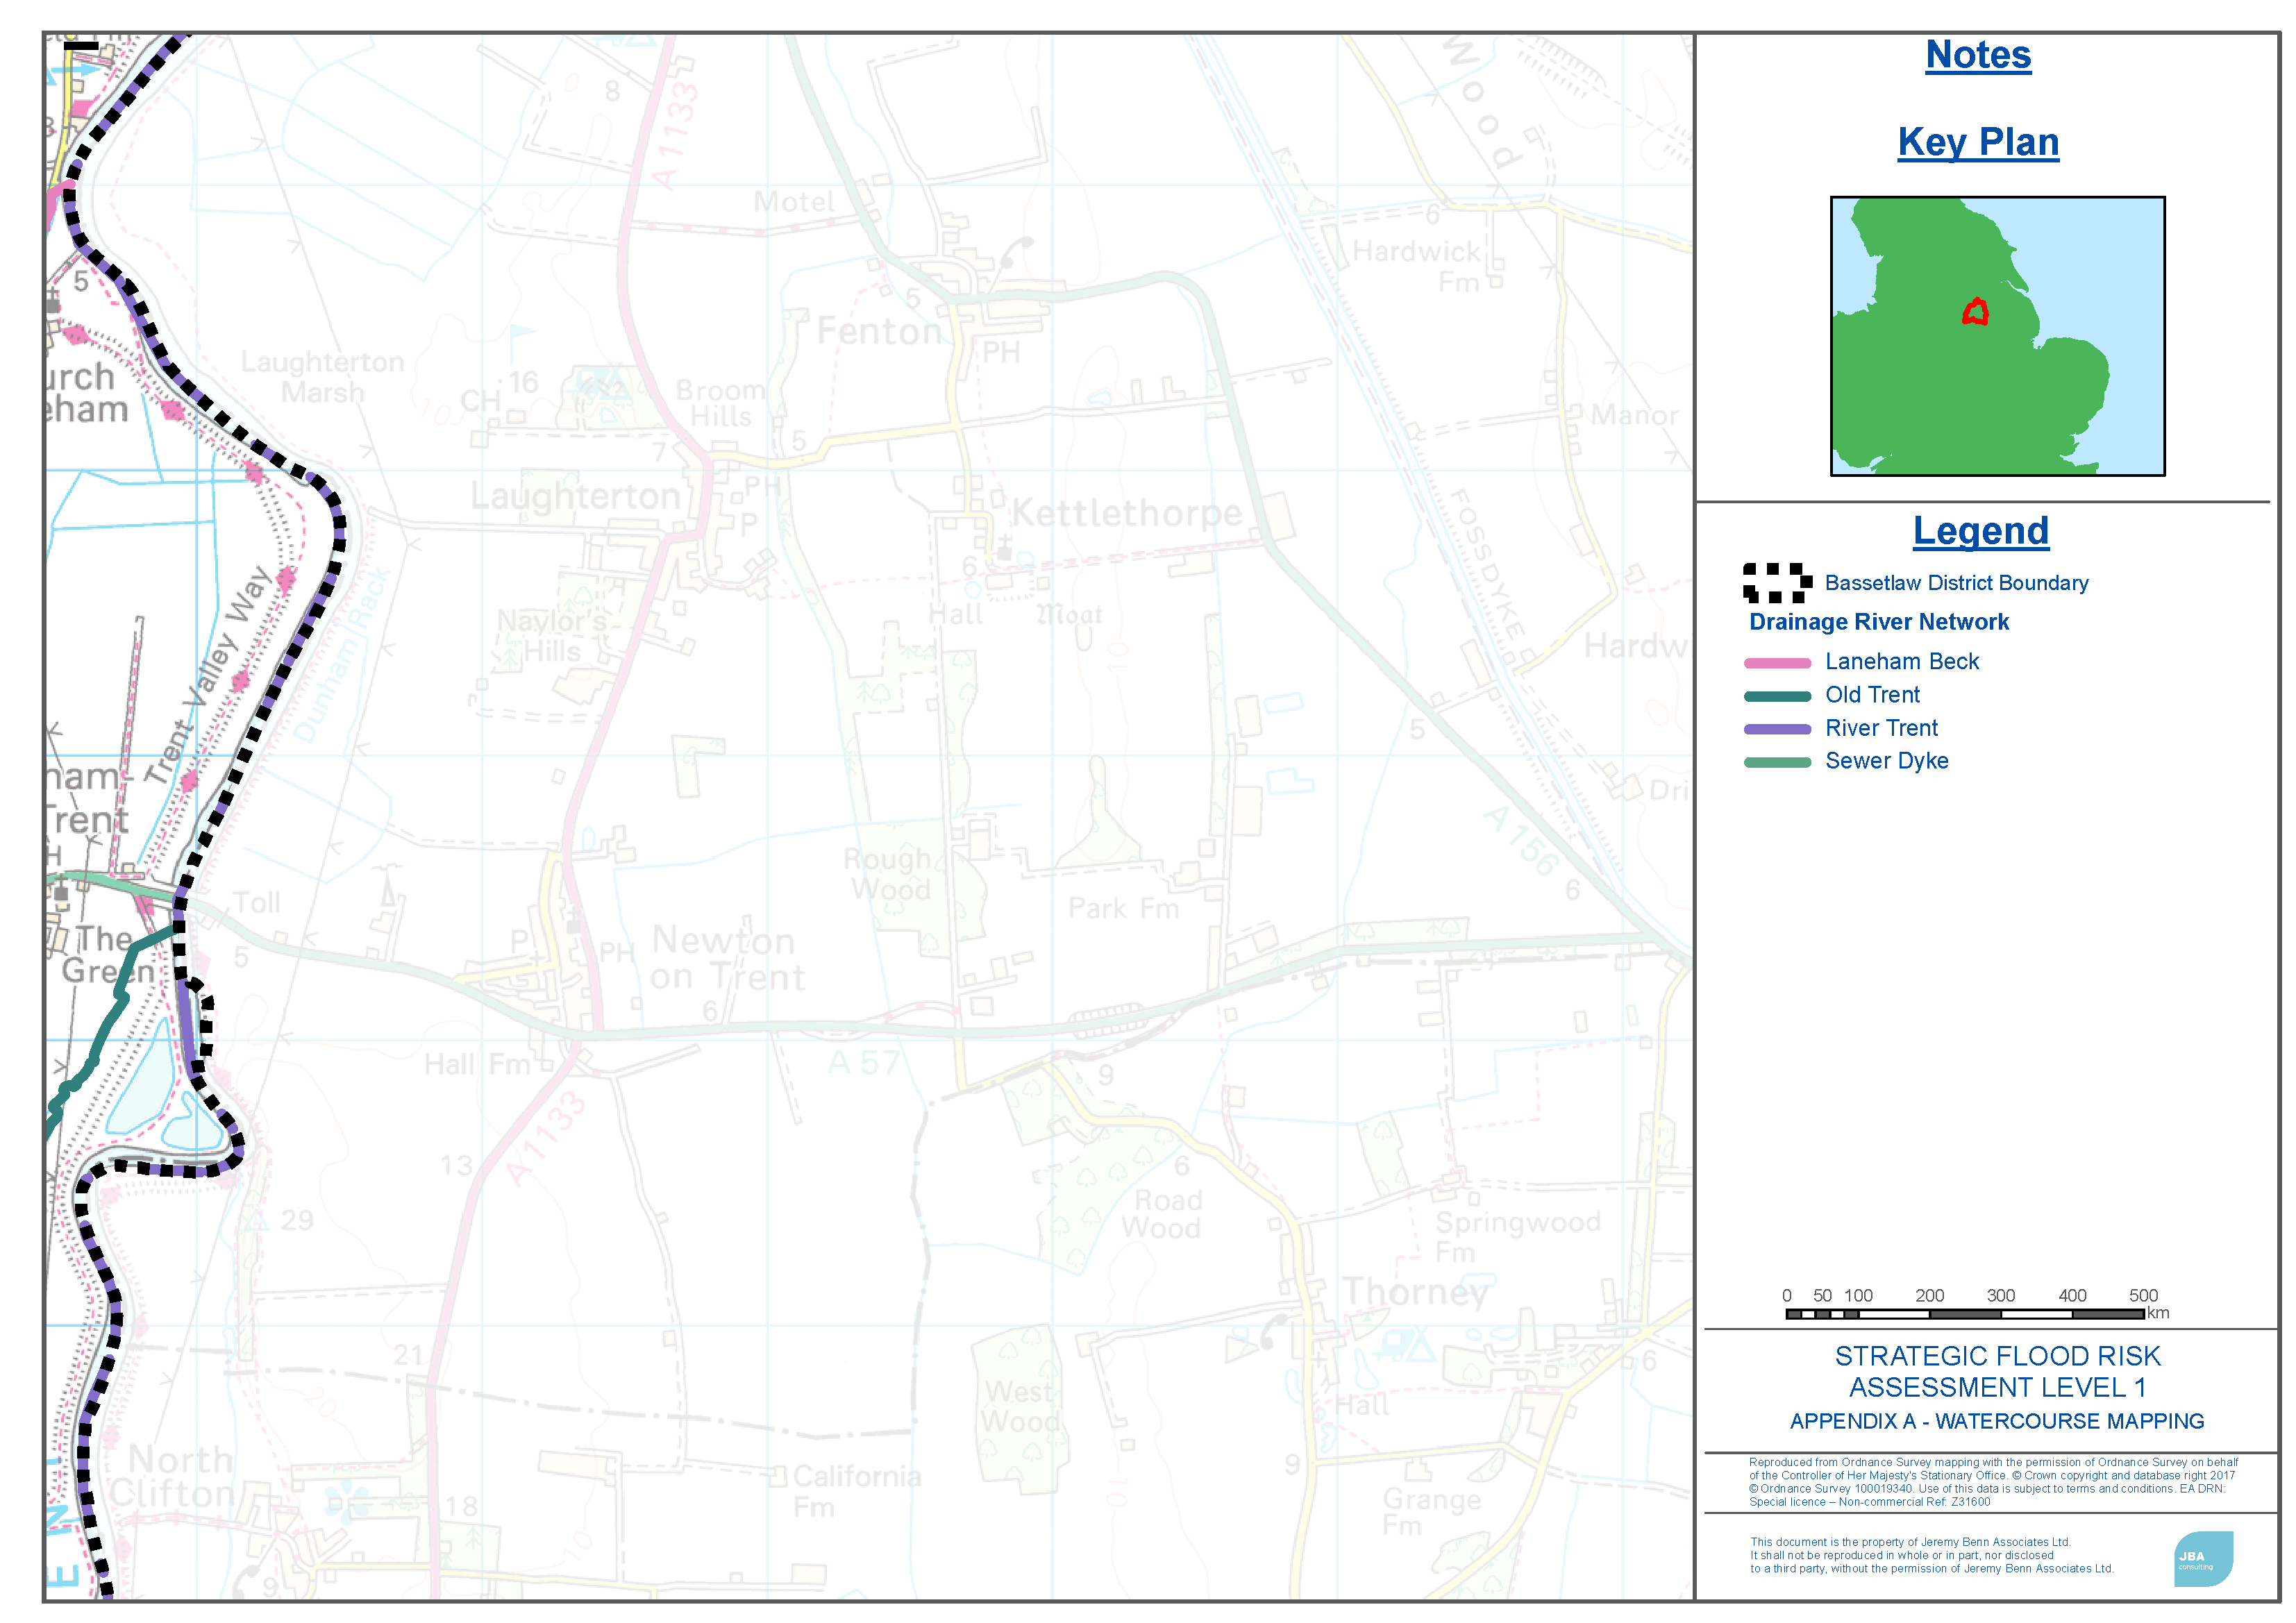The image size is (2296, 1623).
Task: Click the Legend heading
Action: click(1980, 531)
